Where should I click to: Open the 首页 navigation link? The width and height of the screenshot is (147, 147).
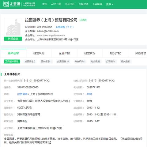[45, 4]
